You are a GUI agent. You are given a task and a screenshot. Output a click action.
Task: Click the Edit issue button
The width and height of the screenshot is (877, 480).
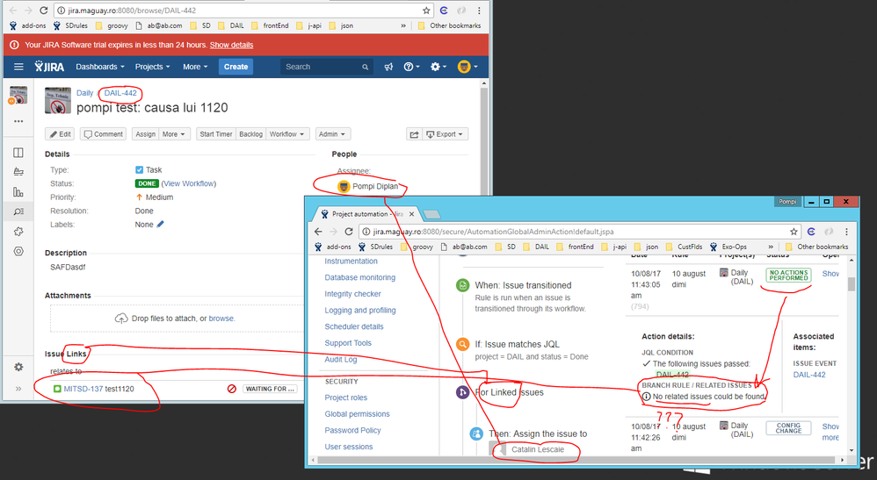click(61, 134)
